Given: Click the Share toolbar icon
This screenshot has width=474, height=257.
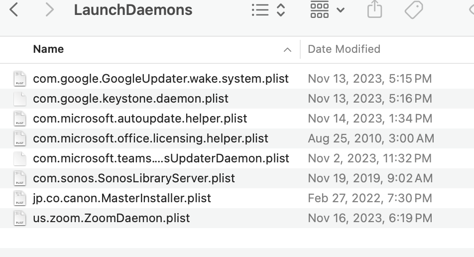Looking at the screenshot, I should (374, 10).
